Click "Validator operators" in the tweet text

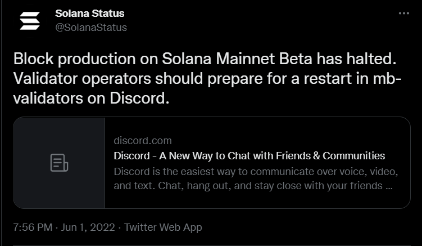pos(81,78)
